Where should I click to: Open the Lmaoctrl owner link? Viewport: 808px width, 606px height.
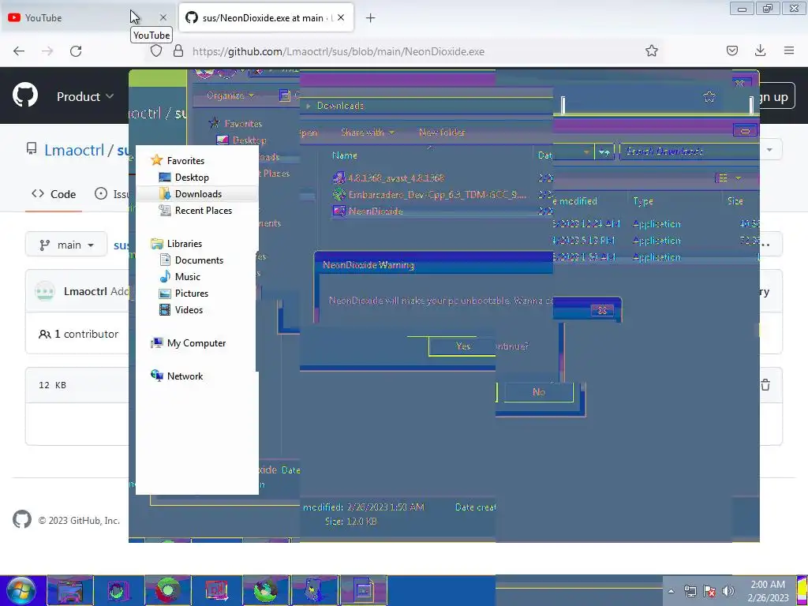coord(74,150)
